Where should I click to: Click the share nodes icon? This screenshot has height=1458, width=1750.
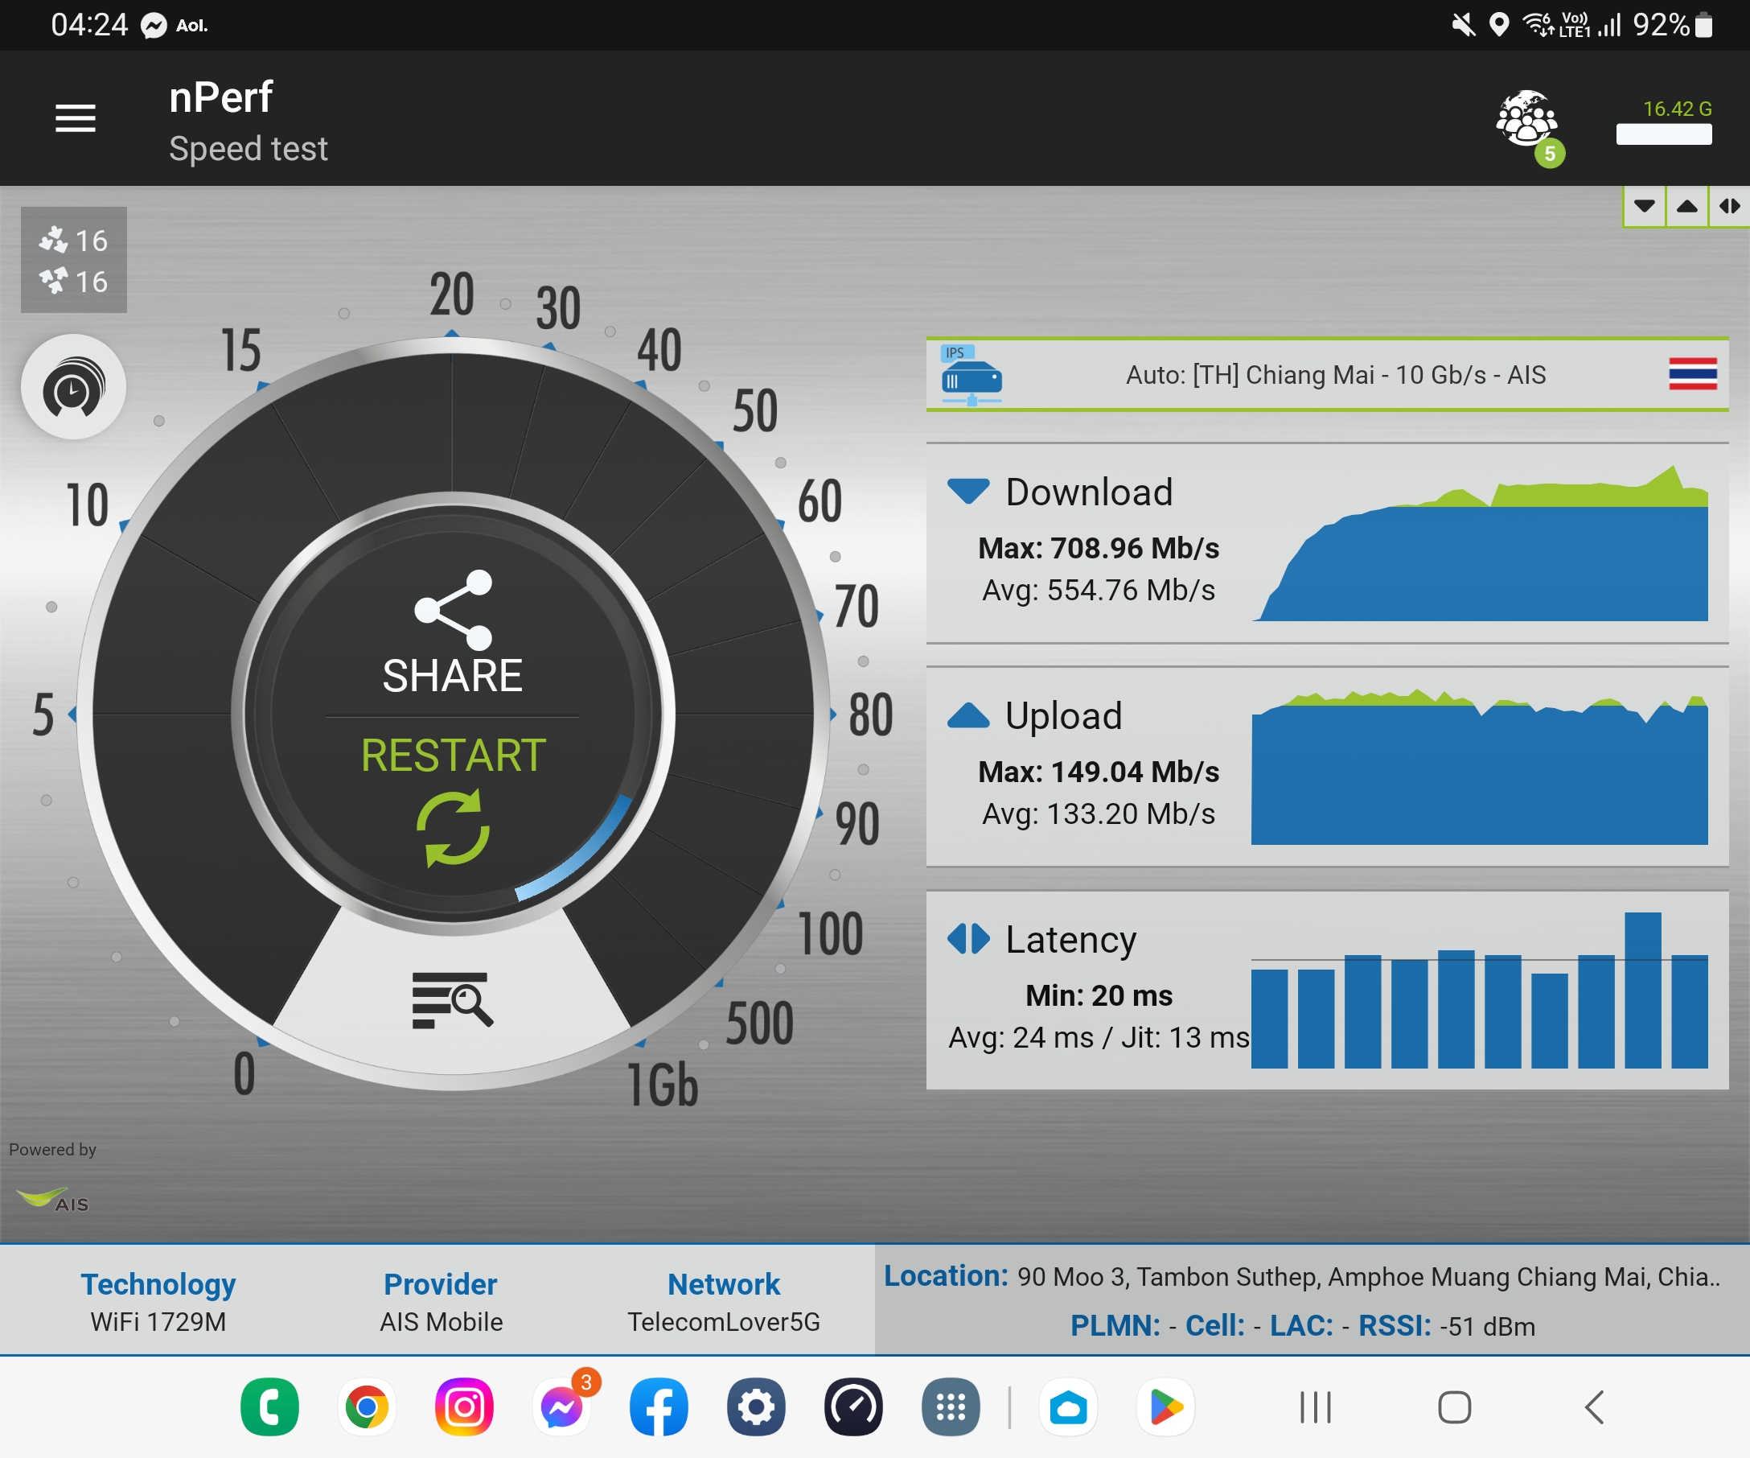454,609
